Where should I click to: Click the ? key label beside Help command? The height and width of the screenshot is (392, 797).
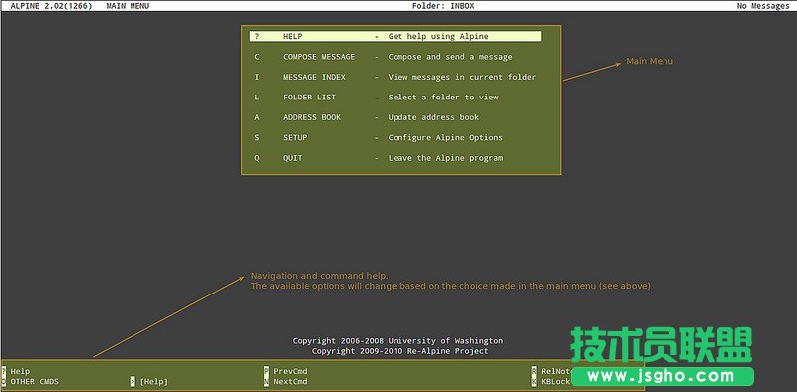(x=4, y=371)
